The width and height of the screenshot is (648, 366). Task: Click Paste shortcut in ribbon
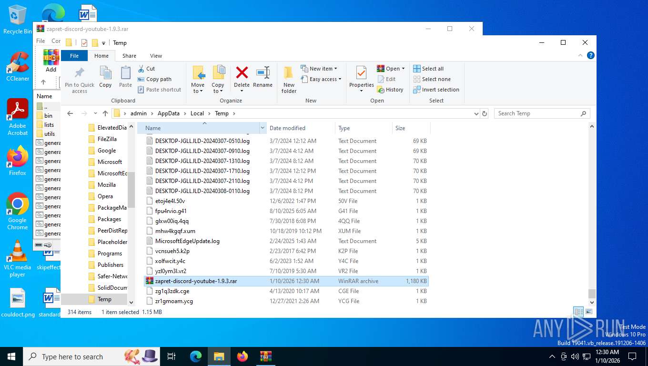159,90
